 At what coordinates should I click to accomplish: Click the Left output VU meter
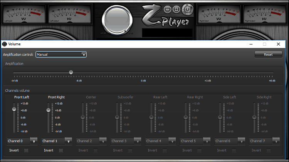point(70,14)
